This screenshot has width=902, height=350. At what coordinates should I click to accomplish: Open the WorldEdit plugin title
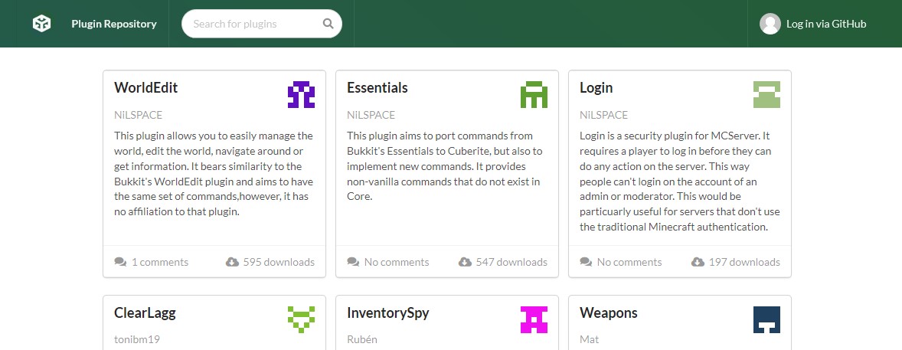click(145, 87)
